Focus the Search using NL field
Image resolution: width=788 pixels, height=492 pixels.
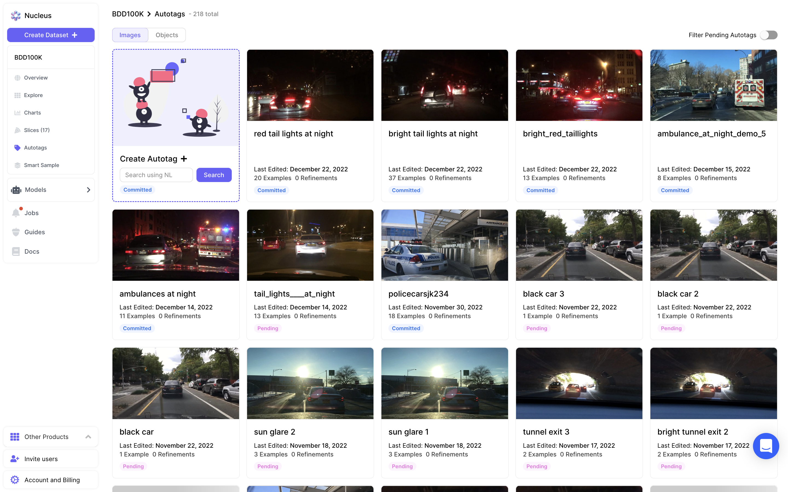(x=156, y=175)
